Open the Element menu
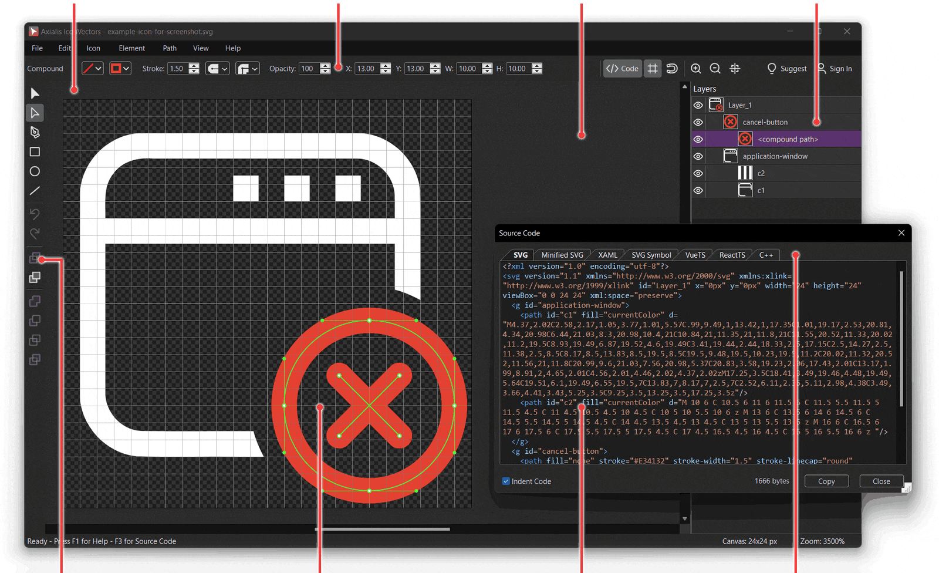 [x=131, y=48]
